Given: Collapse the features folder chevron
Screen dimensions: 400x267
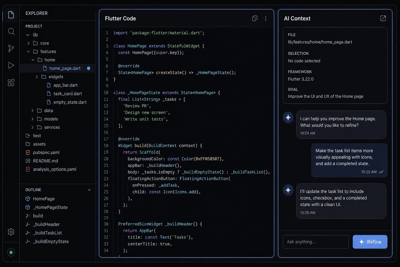Looking at the screenshot, I should click(x=28, y=52).
